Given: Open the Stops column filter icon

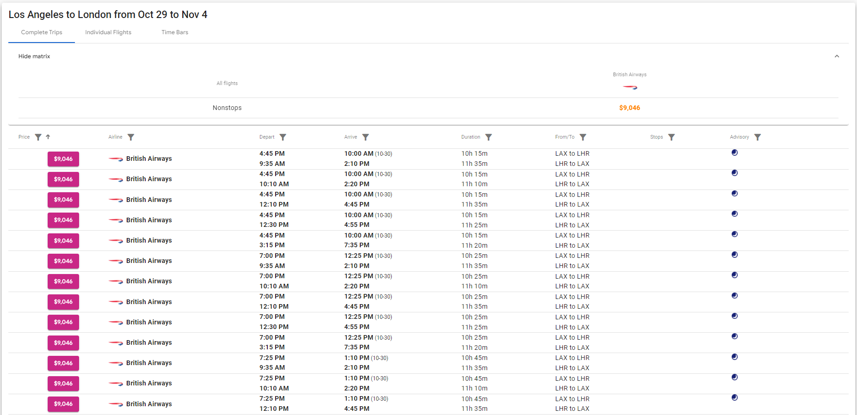Looking at the screenshot, I should 672,137.
